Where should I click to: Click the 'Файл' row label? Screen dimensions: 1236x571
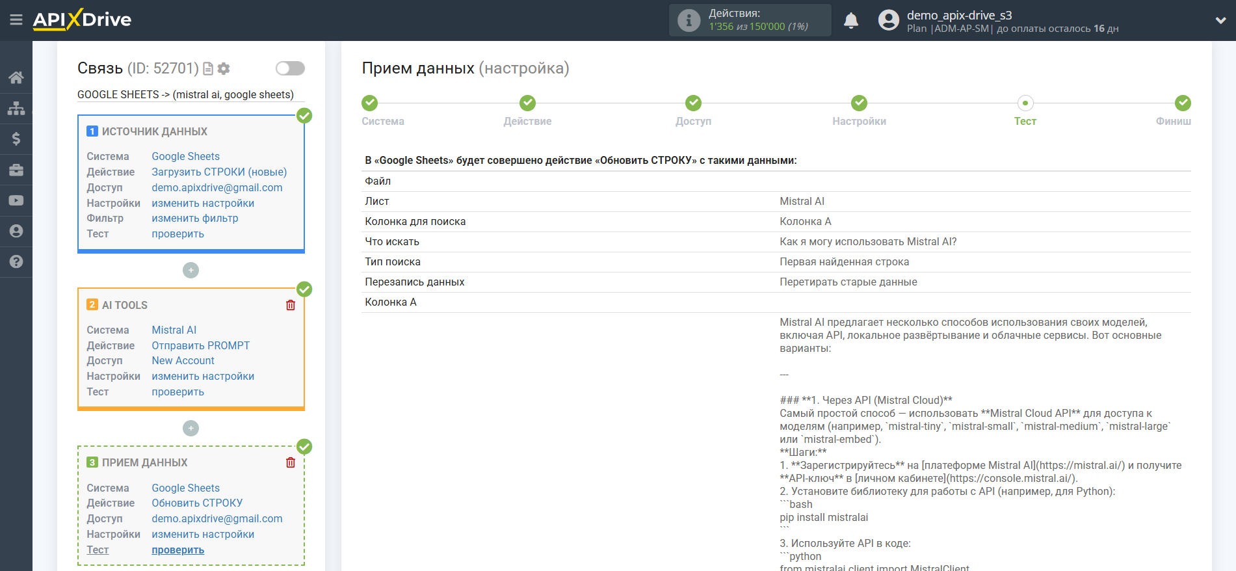click(x=377, y=181)
